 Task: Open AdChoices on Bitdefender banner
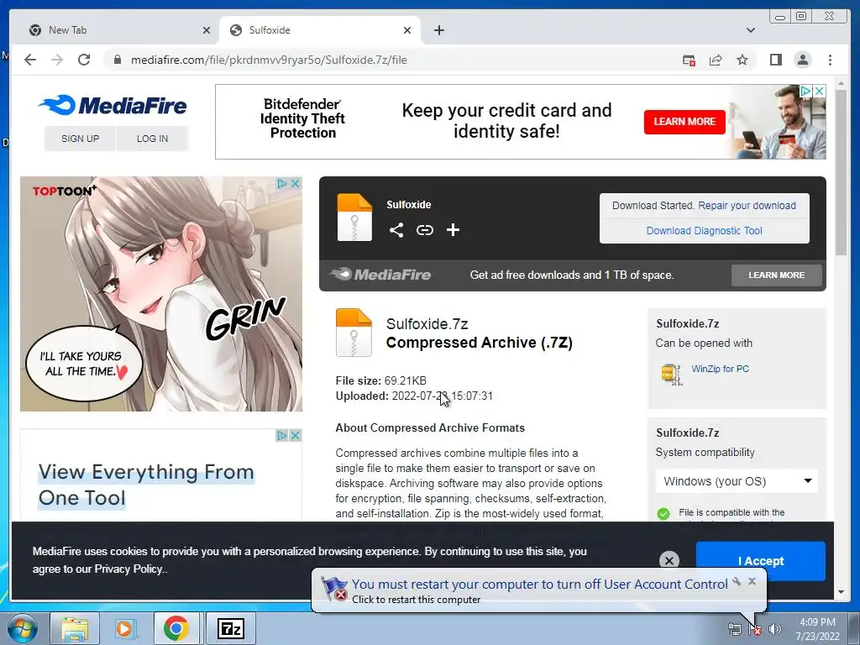[x=805, y=91]
